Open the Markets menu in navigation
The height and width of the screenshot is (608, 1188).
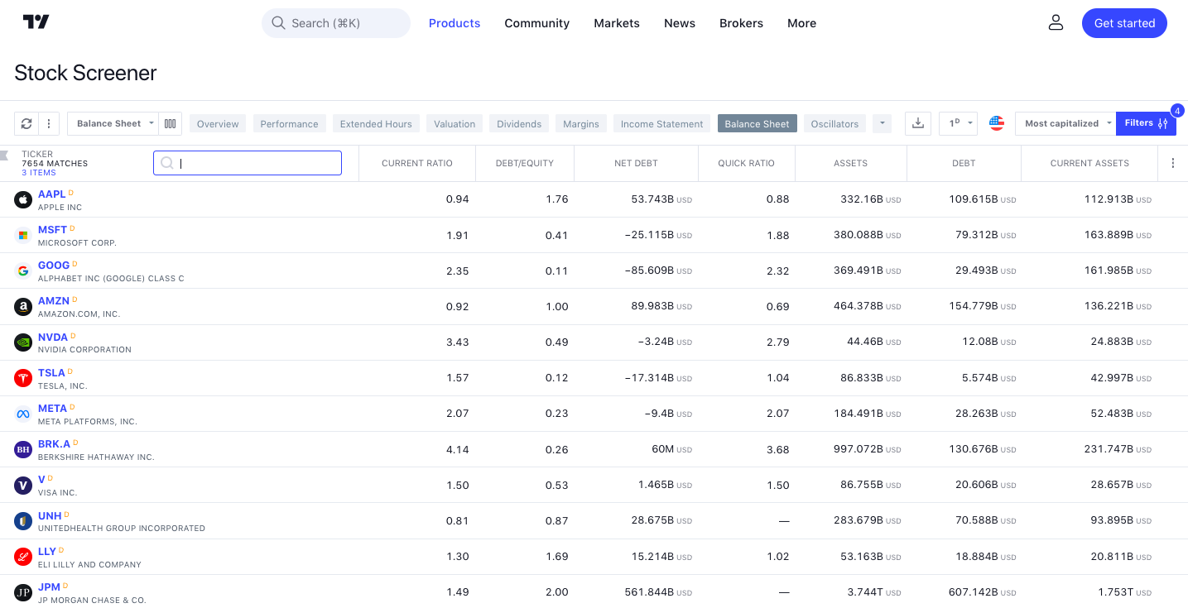click(616, 23)
